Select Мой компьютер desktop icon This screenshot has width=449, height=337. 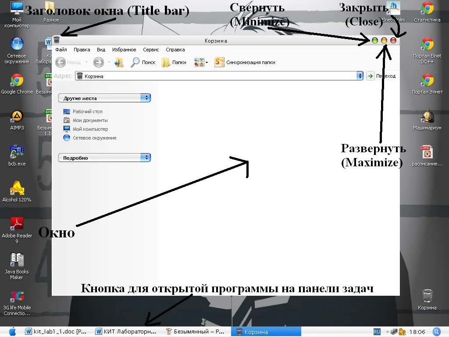pyautogui.click(x=17, y=14)
